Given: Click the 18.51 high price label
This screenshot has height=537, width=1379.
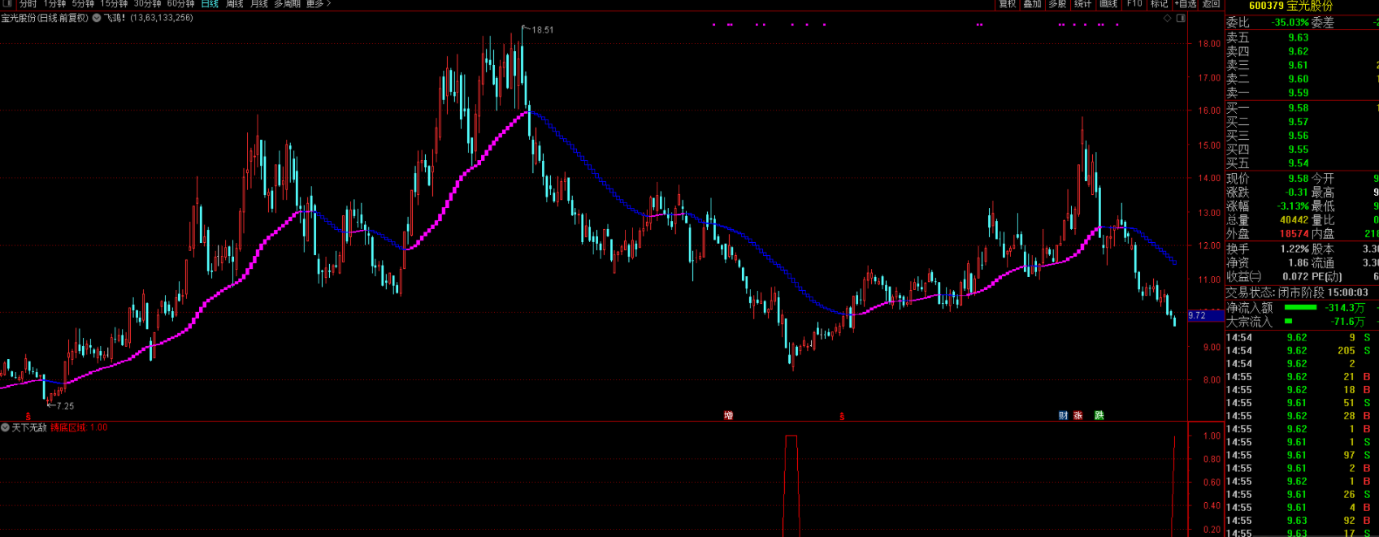Looking at the screenshot, I should (x=542, y=30).
